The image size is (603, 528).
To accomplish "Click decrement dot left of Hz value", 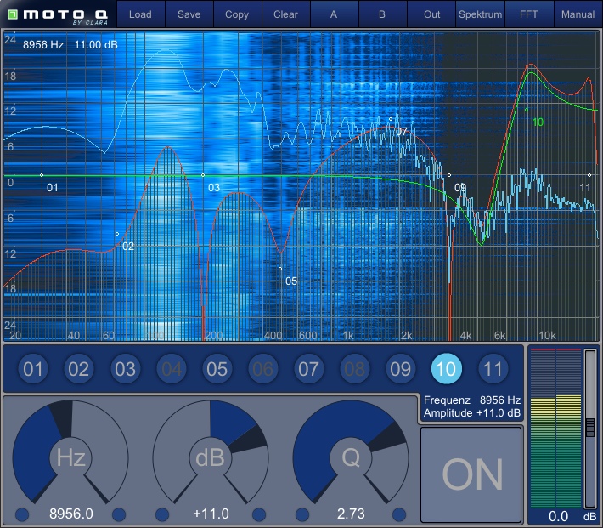I will coord(22,514).
